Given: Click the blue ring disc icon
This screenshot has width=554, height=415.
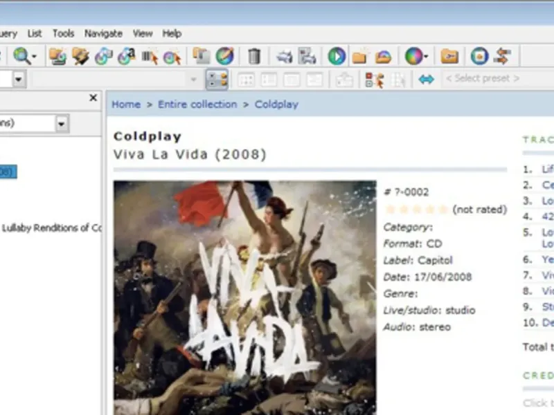Looking at the screenshot, I should 479,57.
